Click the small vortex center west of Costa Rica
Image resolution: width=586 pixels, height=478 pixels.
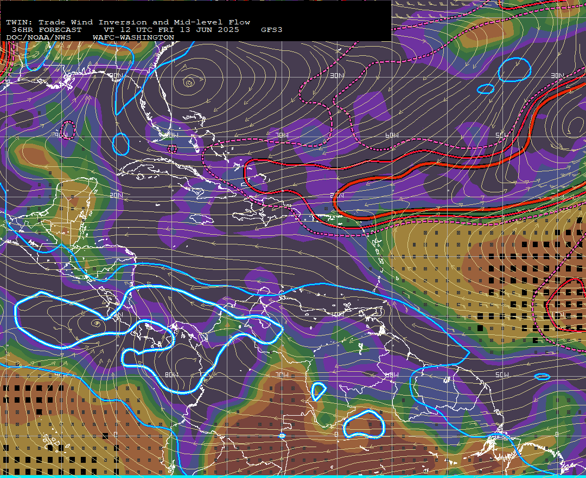point(97,323)
